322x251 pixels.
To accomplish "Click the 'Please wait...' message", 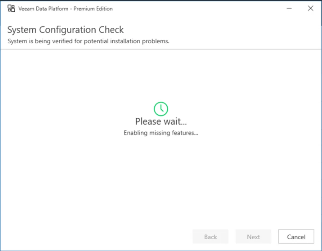I will [161, 121].
